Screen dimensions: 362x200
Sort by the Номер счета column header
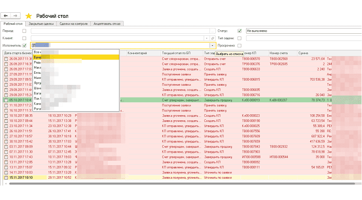pyautogui.click(x=282, y=53)
